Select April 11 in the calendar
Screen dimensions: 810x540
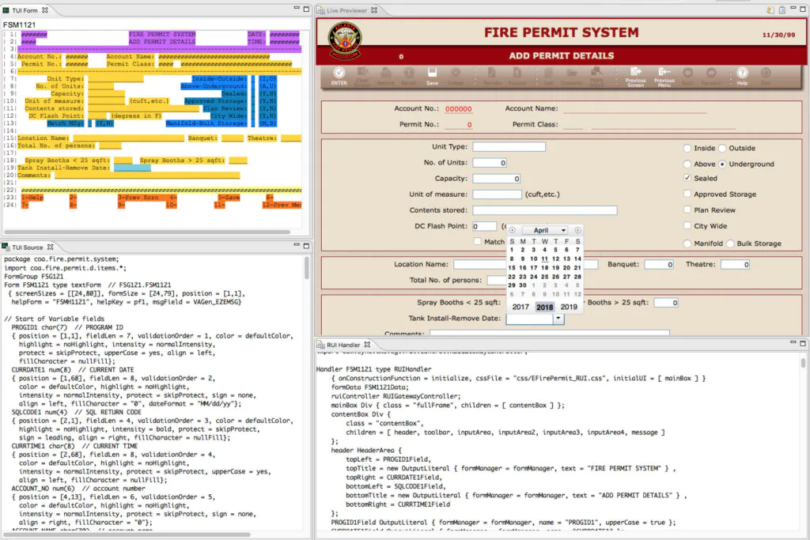click(x=545, y=259)
